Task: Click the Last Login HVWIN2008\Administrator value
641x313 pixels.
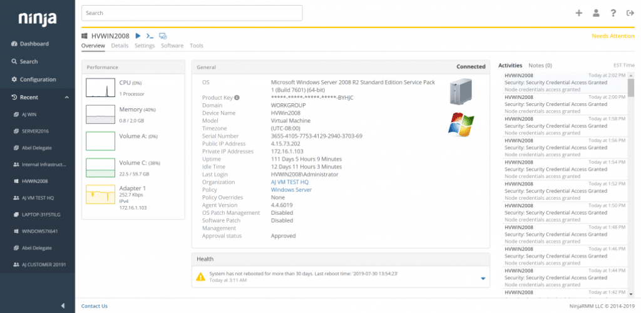Action: point(305,175)
